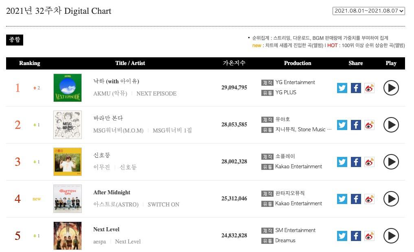Share Next Level on Twitter
The height and width of the screenshot is (252, 414).
pyautogui.click(x=342, y=236)
